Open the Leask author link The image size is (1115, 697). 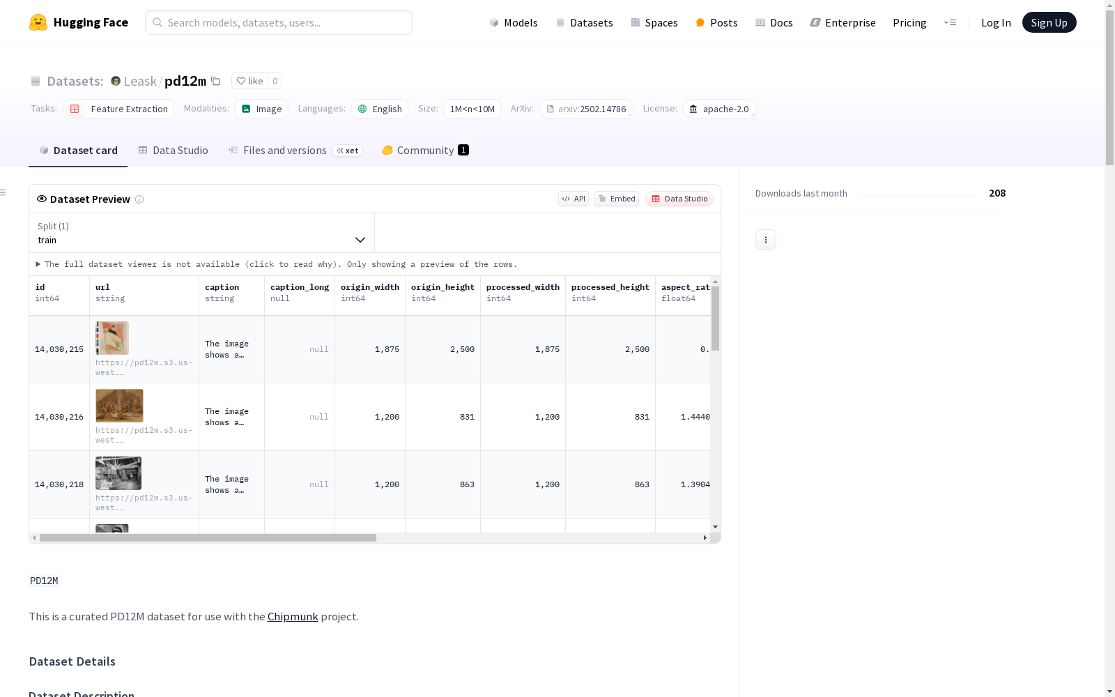(140, 81)
